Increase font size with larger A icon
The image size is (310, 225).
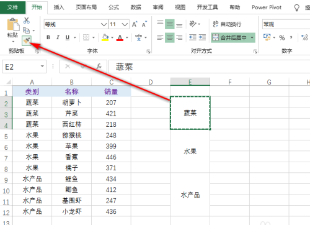tap(135, 24)
